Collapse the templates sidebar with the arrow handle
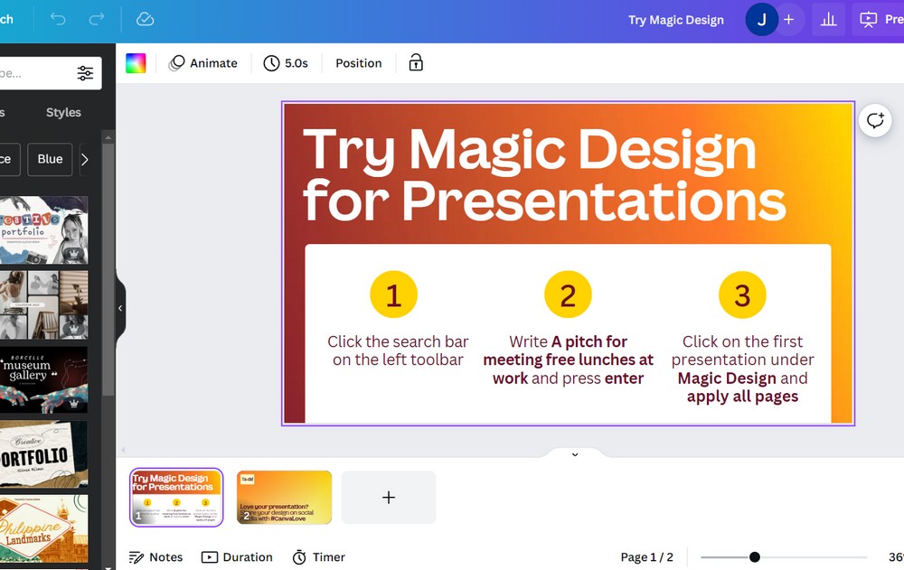This screenshot has width=904, height=570. (120, 308)
